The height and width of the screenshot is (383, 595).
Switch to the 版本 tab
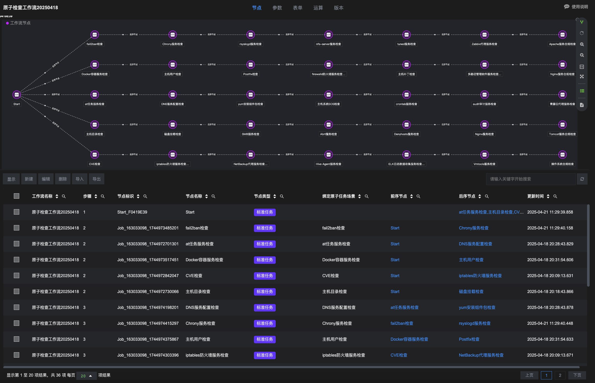(338, 8)
